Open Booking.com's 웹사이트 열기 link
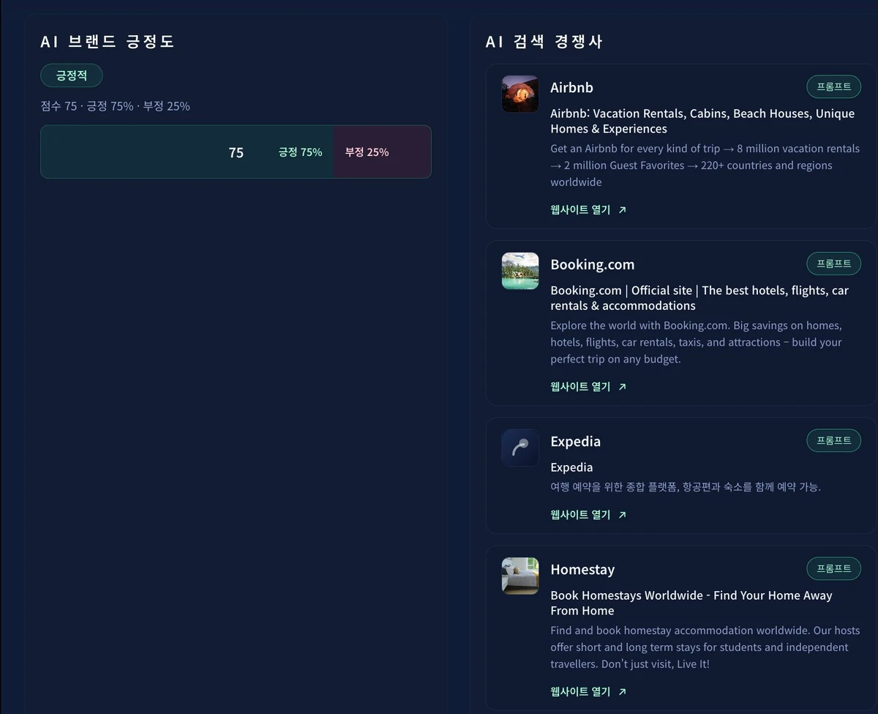Viewport: 878px width, 714px height. (588, 387)
